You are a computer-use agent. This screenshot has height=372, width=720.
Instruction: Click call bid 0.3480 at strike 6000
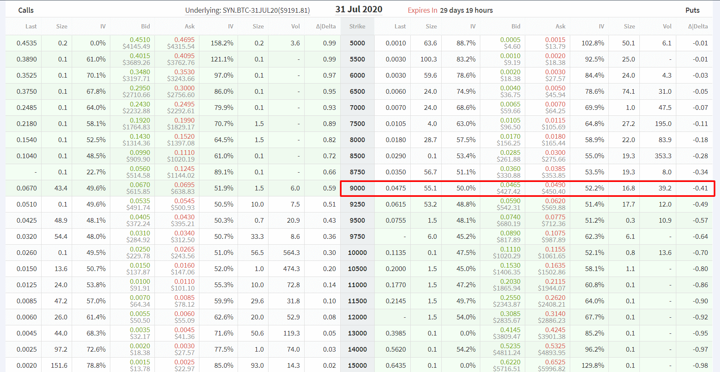pos(140,72)
